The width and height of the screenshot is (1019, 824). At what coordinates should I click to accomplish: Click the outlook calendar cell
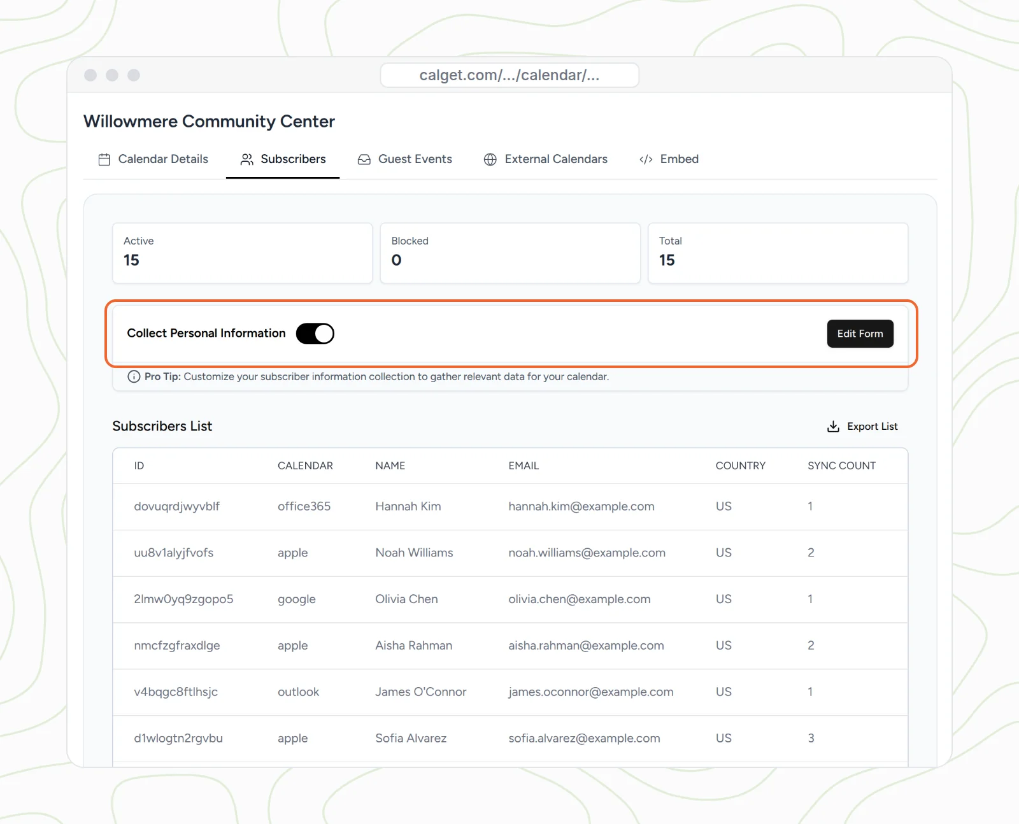coord(298,692)
